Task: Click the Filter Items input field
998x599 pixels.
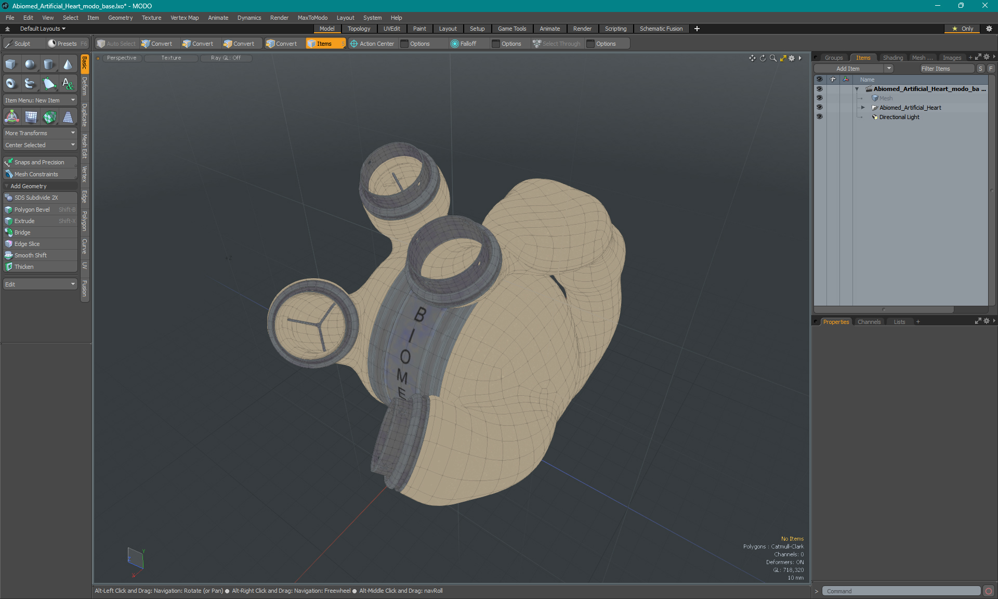Action: click(x=947, y=69)
